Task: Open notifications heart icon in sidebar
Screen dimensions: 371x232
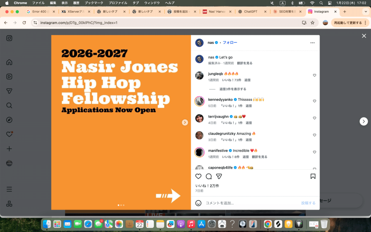Action: pyautogui.click(x=9, y=134)
